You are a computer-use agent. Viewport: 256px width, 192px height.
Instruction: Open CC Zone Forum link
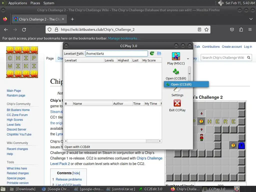click(17, 115)
